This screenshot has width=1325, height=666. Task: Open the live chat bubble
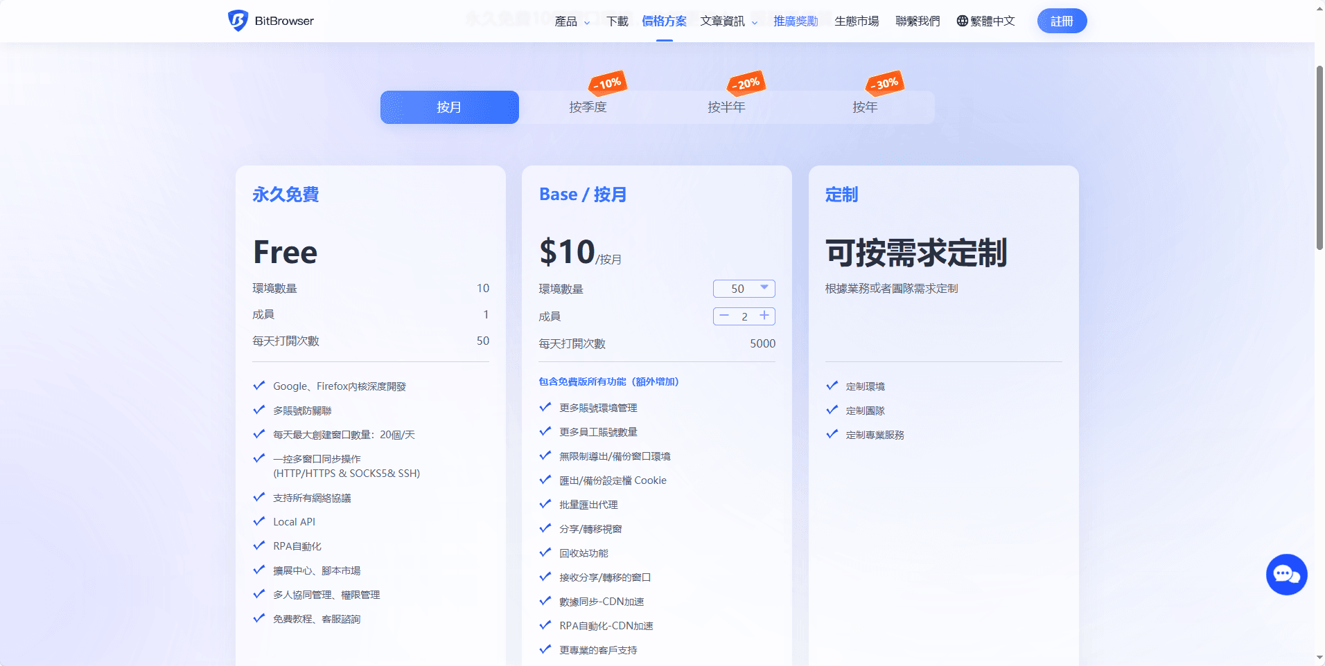point(1285,574)
